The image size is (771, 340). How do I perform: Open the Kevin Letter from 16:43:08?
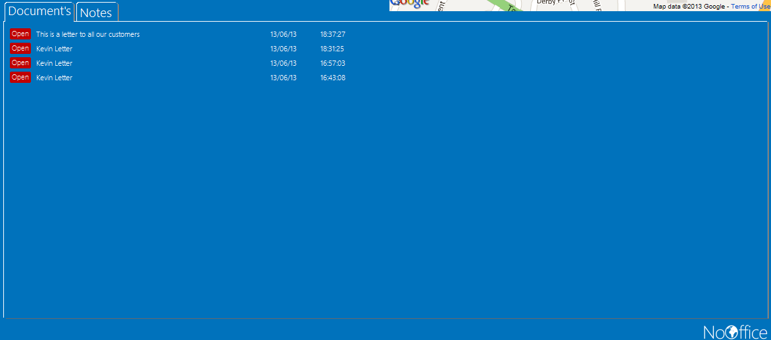pos(20,77)
